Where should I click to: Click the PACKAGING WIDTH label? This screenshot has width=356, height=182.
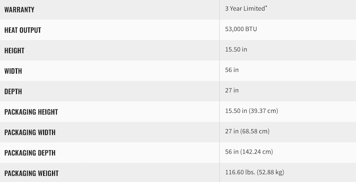click(30, 132)
